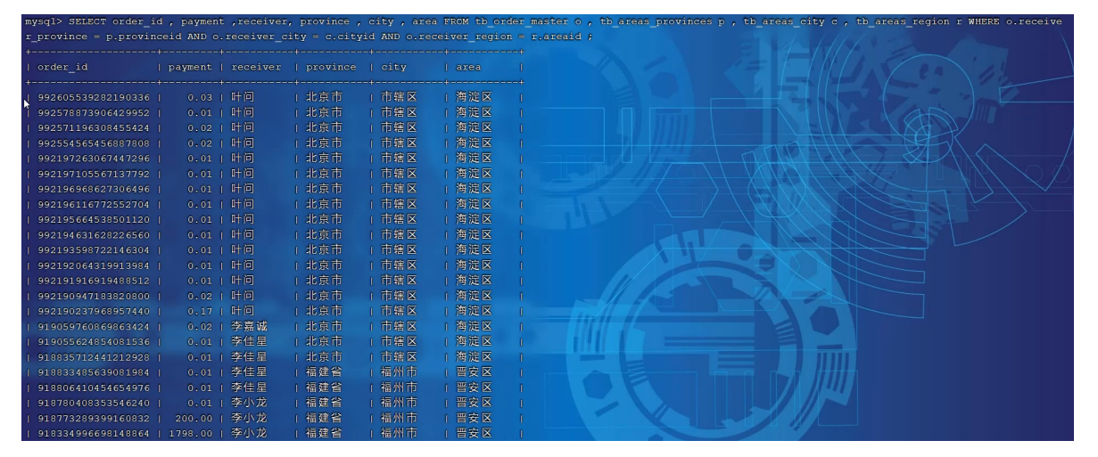
Task: Click province 北京市 in the 李嘉诚 row
Action: tap(324, 327)
